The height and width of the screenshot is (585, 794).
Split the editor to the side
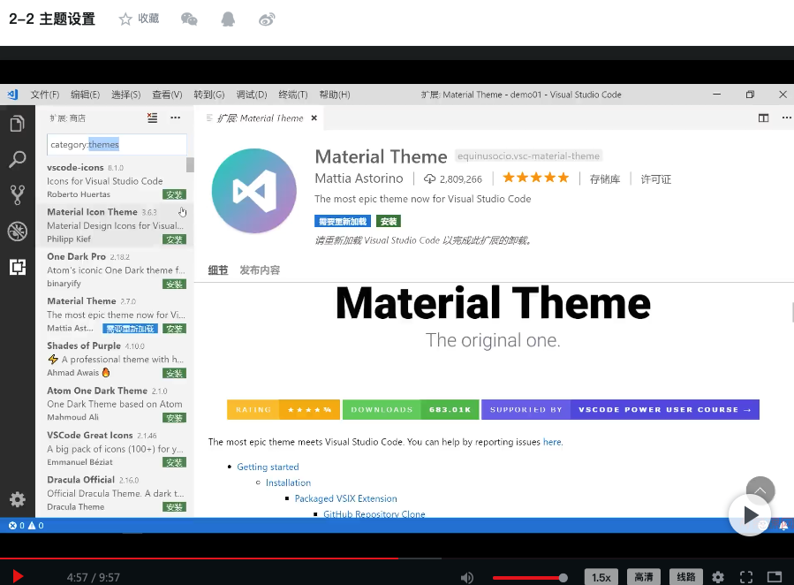click(x=763, y=118)
